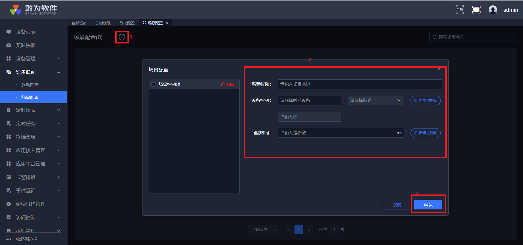Expand the 访问控制 menu chevron
The height and width of the screenshot is (245, 523).
[x=59, y=218]
